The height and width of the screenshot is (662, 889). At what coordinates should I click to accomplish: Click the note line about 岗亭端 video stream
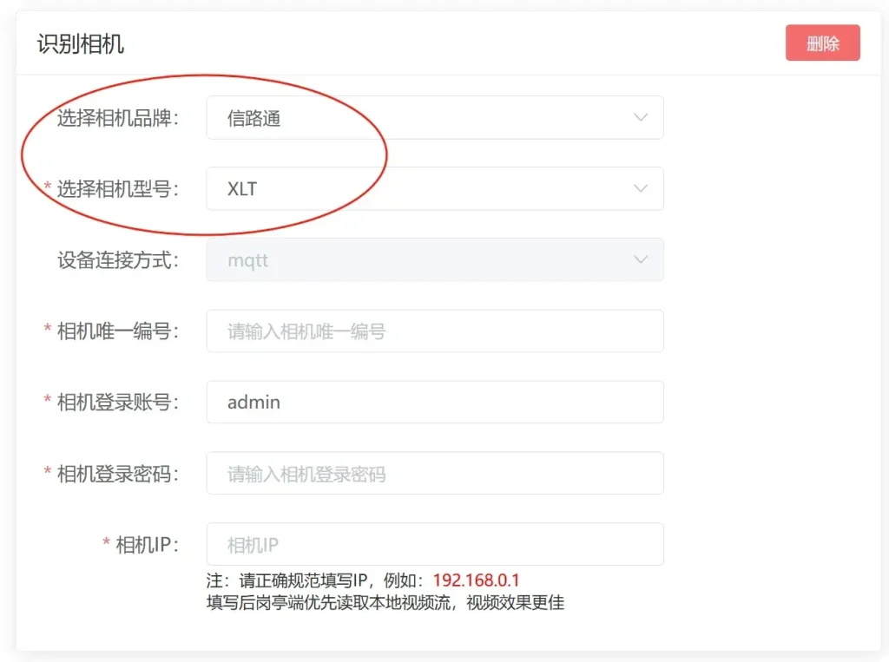click(384, 603)
